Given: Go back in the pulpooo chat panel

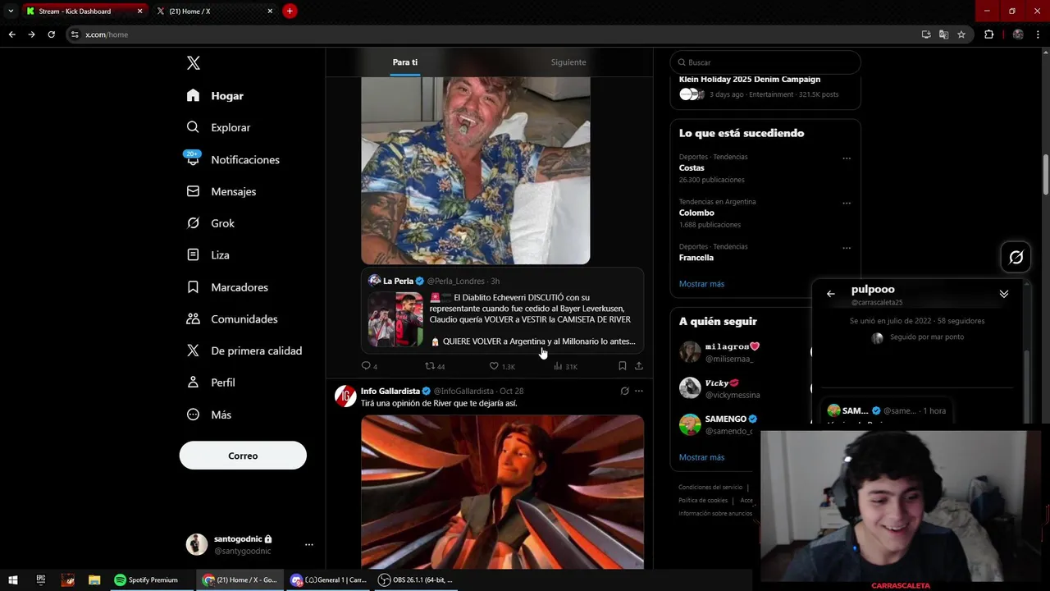Looking at the screenshot, I should pyautogui.click(x=830, y=294).
